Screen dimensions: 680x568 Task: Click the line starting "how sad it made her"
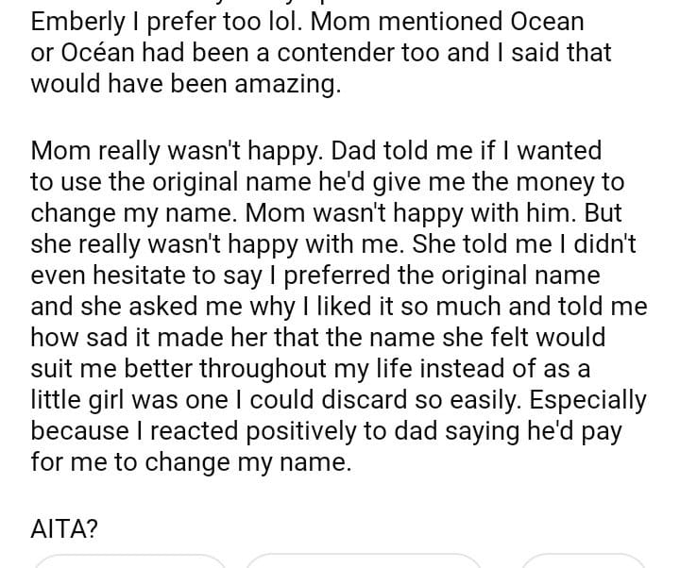pyautogui.click(x=318, y=337)
